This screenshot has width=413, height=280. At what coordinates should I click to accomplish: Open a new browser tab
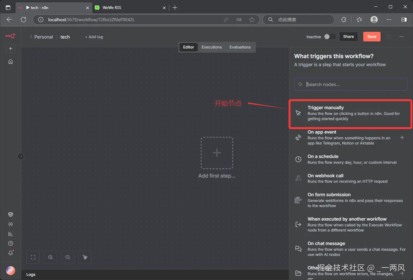(175, 8)
